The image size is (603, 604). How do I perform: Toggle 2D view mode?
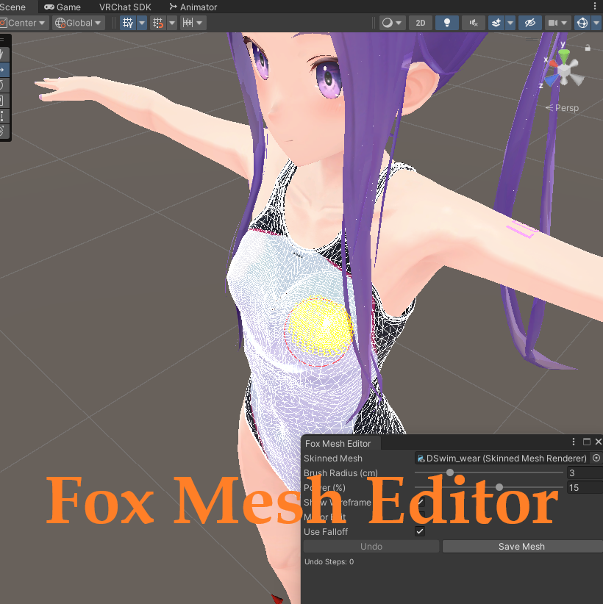[421, 23]
